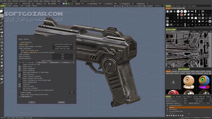Image resolution: width=212 pixels, height=119 pixels.
Task: Enable Export UV Sets as Tiles checkbox
Action: (x=22, y=64)
